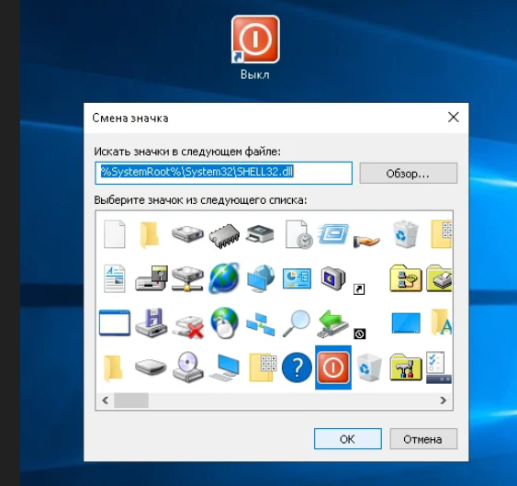Screen dimensions: 517x486
Task: Select the flat removable drive icon
Action: (151, 367)
